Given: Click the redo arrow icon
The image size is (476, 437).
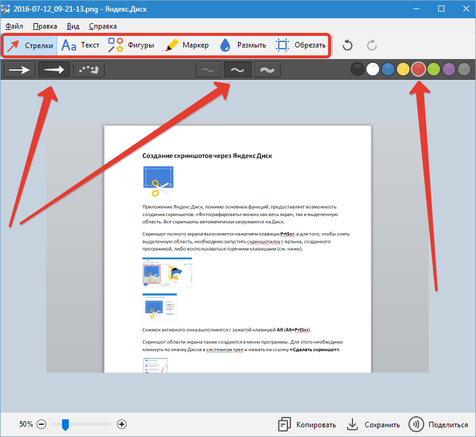Looking at the screenshot, I should (x=371, y=46).
